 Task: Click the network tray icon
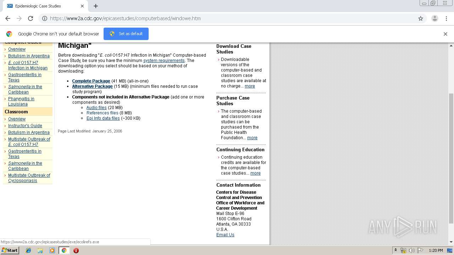tap(403, 250)
